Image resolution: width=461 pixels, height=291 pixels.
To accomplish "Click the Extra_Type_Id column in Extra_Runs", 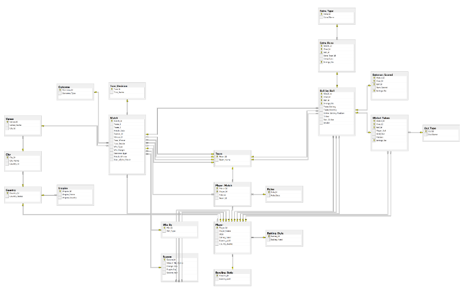I will 337,55.
